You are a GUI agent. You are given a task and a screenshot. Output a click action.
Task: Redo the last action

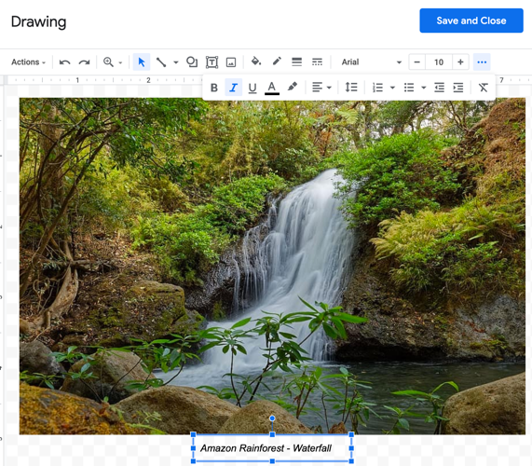(84, 62)
